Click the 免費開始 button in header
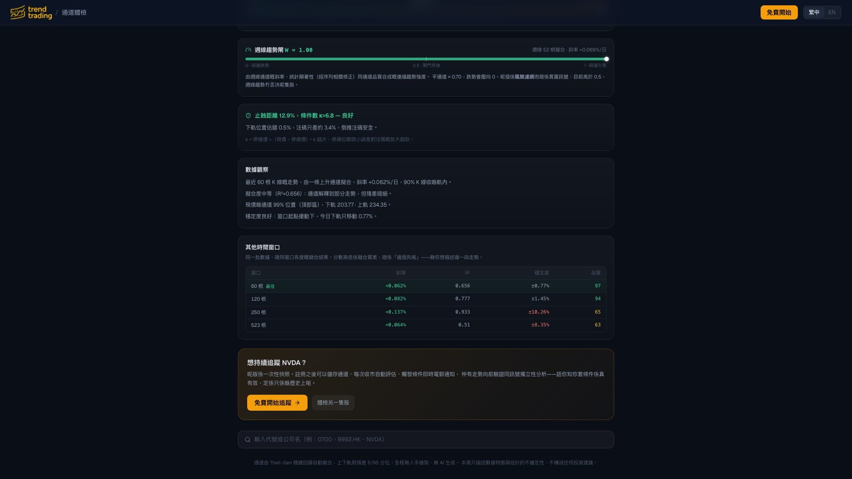The width and height of the screenshot is (852, 479). pos(779,12)
